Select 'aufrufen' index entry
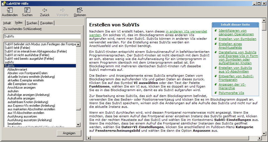This screenshot has width=268, height=142. [13, 91]
